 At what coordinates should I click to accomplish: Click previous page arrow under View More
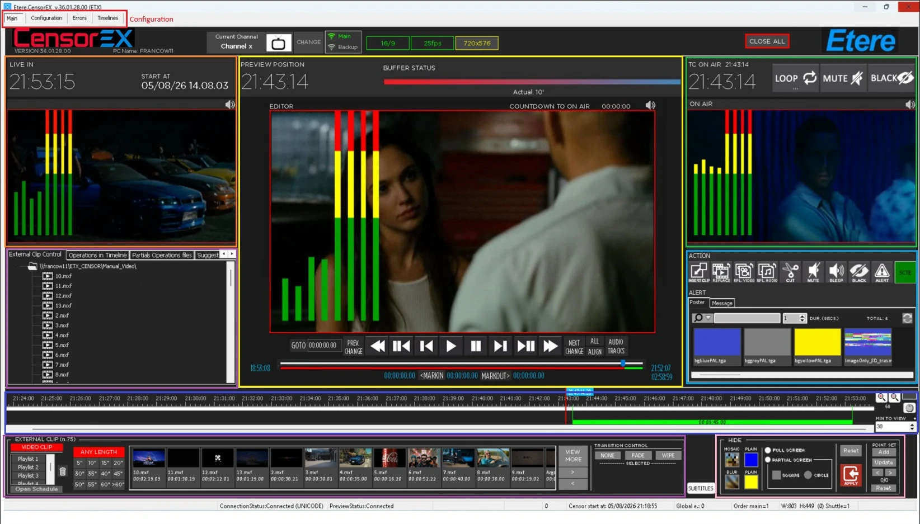point(572,484)
